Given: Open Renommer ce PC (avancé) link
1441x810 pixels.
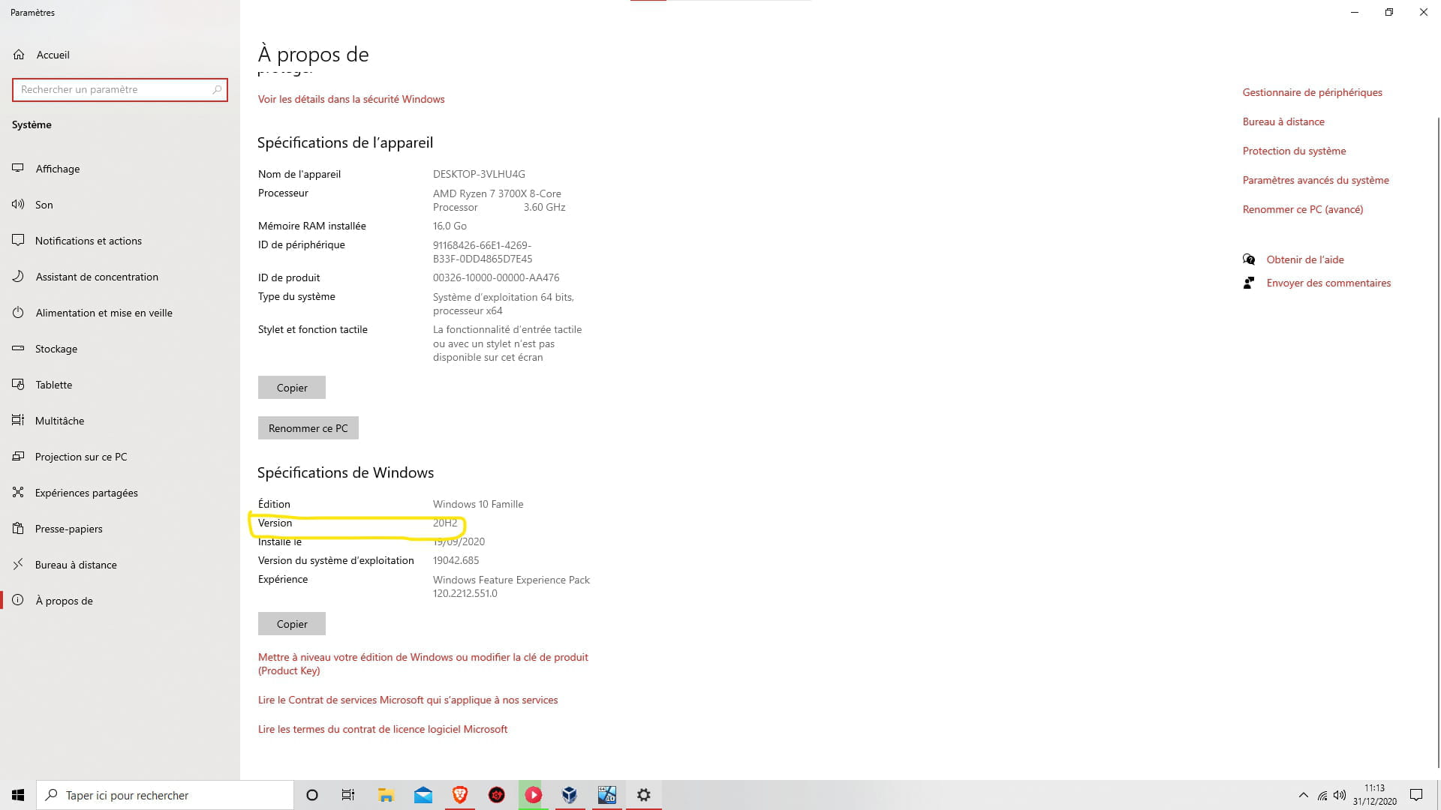Looking at the screenshot, I should [1303, 209].
